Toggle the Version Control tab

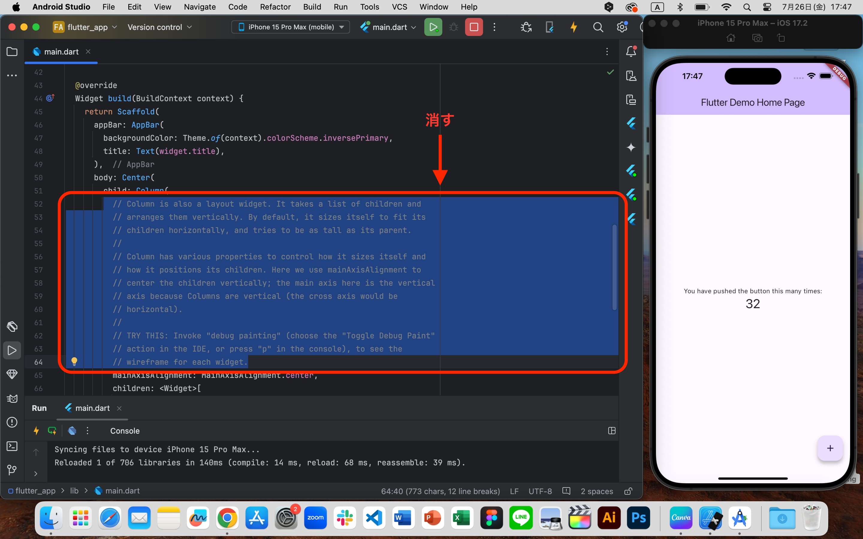coord(12,470)
